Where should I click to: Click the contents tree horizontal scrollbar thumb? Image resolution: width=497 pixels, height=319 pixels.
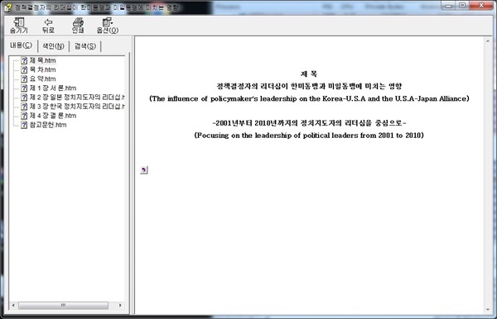point(63,305)
